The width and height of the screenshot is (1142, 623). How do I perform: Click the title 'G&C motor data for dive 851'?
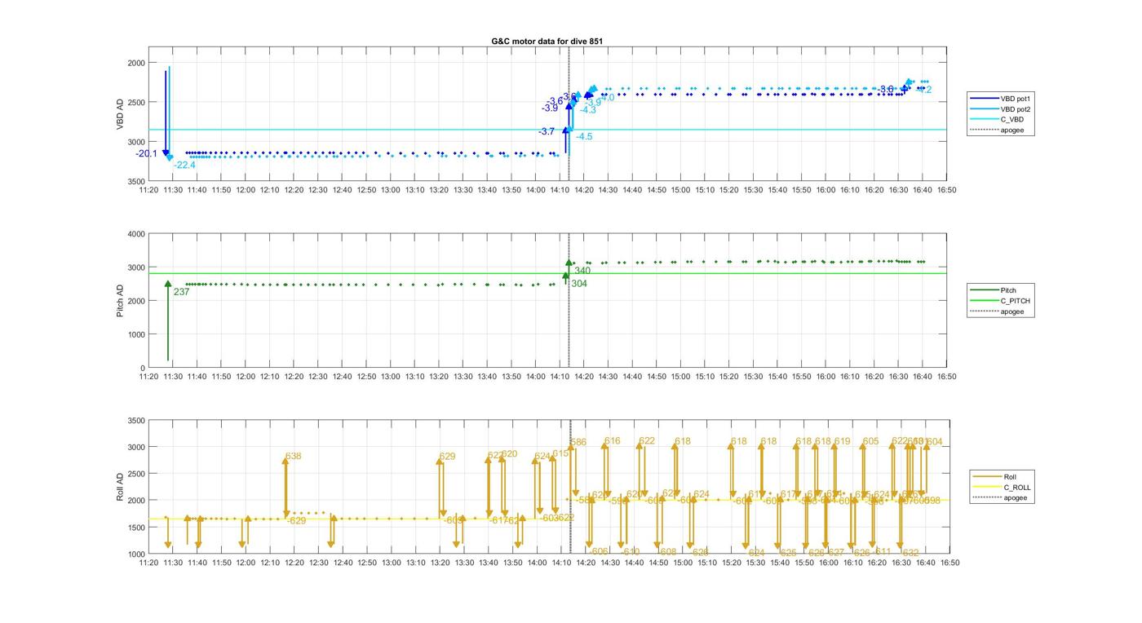click(x=547, y=41)
